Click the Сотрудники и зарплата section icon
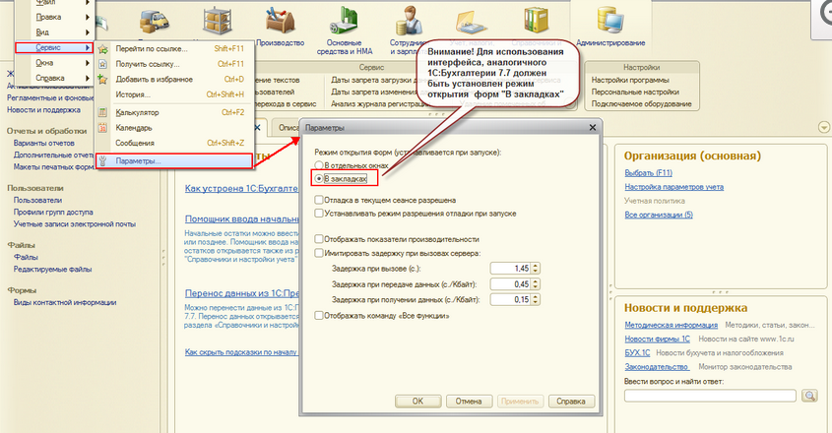 [x=408, y=22]
